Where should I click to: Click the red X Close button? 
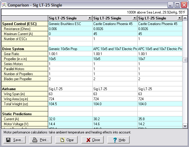tap(92, 140)
